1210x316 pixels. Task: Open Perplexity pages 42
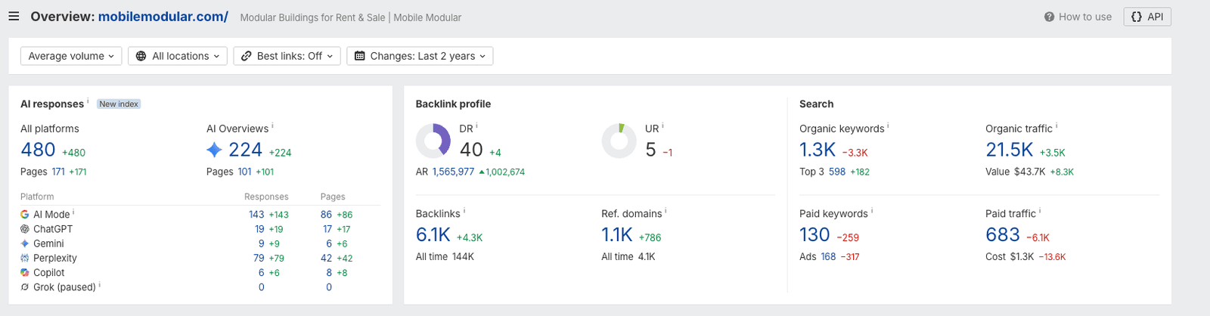pos(326,258)
